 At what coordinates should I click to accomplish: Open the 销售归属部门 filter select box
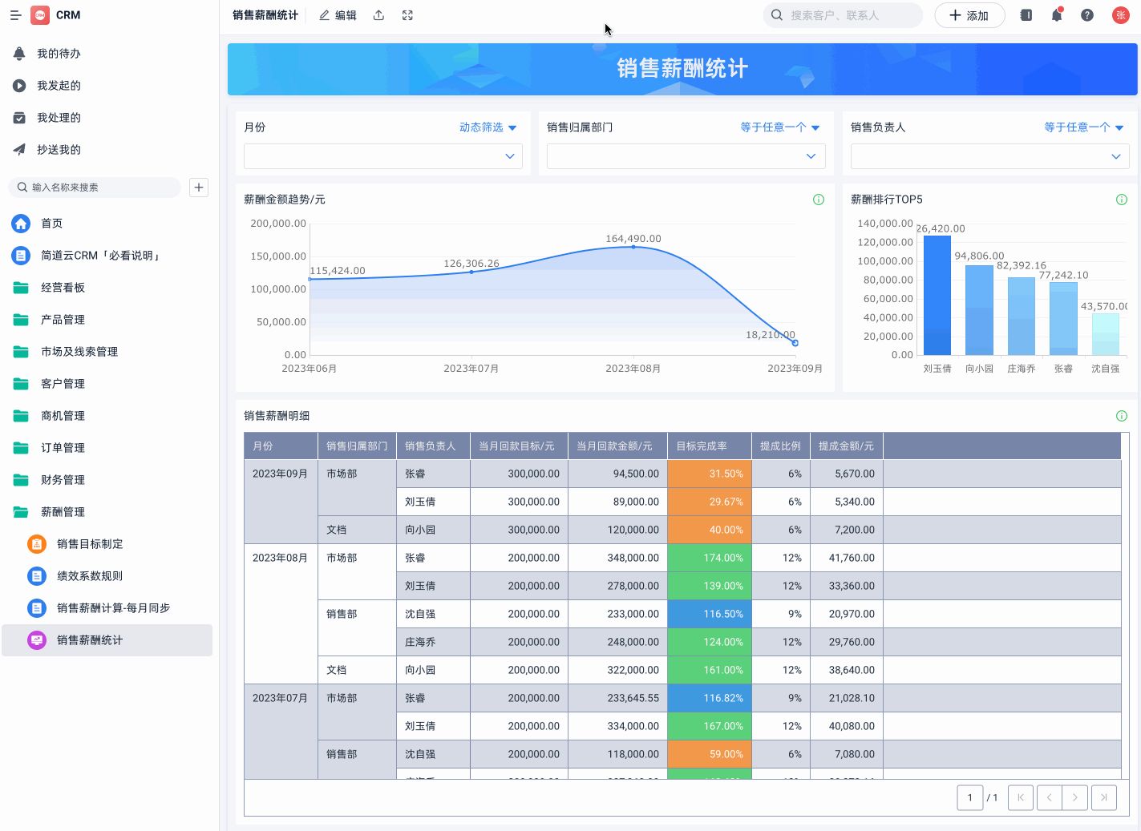686,156
